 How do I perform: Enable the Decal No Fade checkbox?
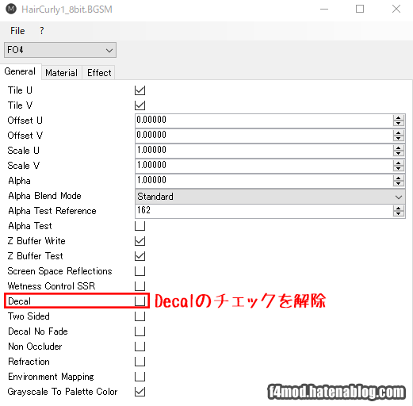pyautogui.click(x=140, y=331)
